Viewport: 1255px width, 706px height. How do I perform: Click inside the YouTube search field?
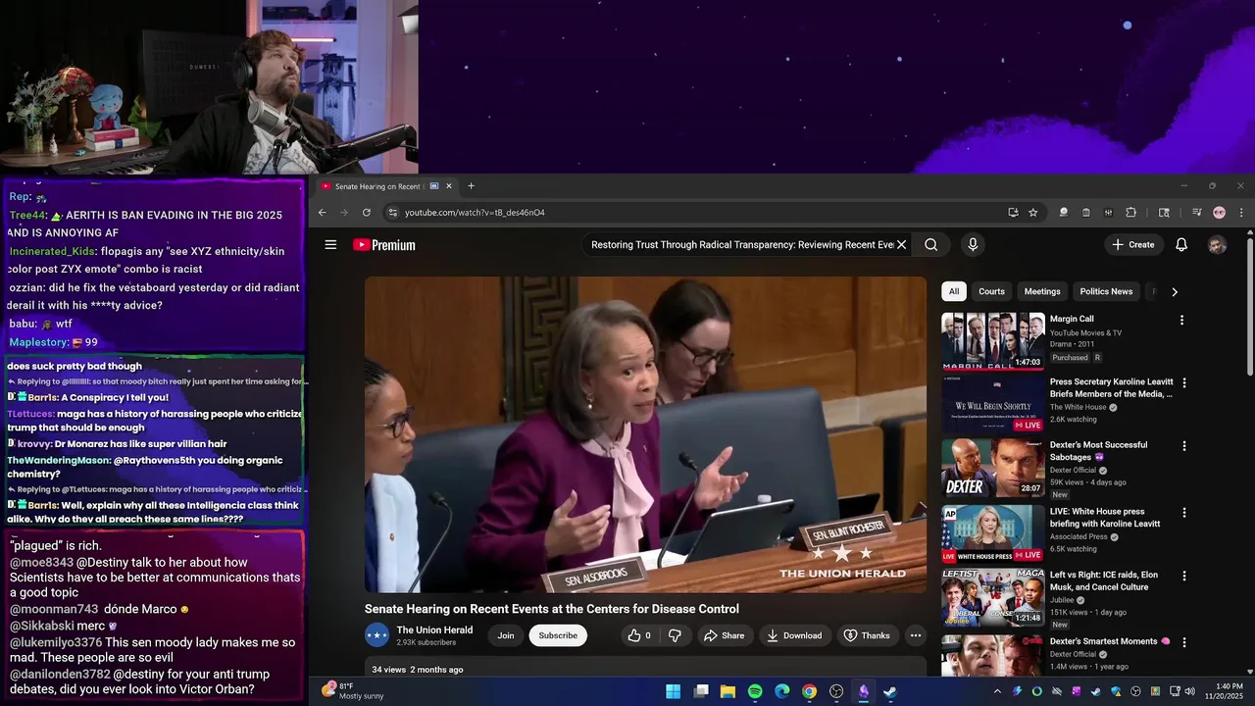[742, 245]
